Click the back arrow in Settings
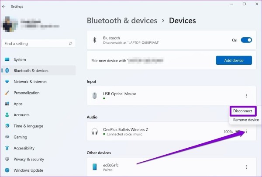The image size is (262, 177). pyautogui.click(x=4, y=7)
